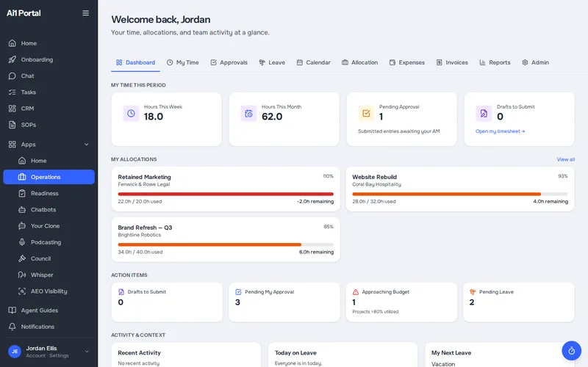Click the Drafts to Submit document icon in the My Time section

pos(484,113)
